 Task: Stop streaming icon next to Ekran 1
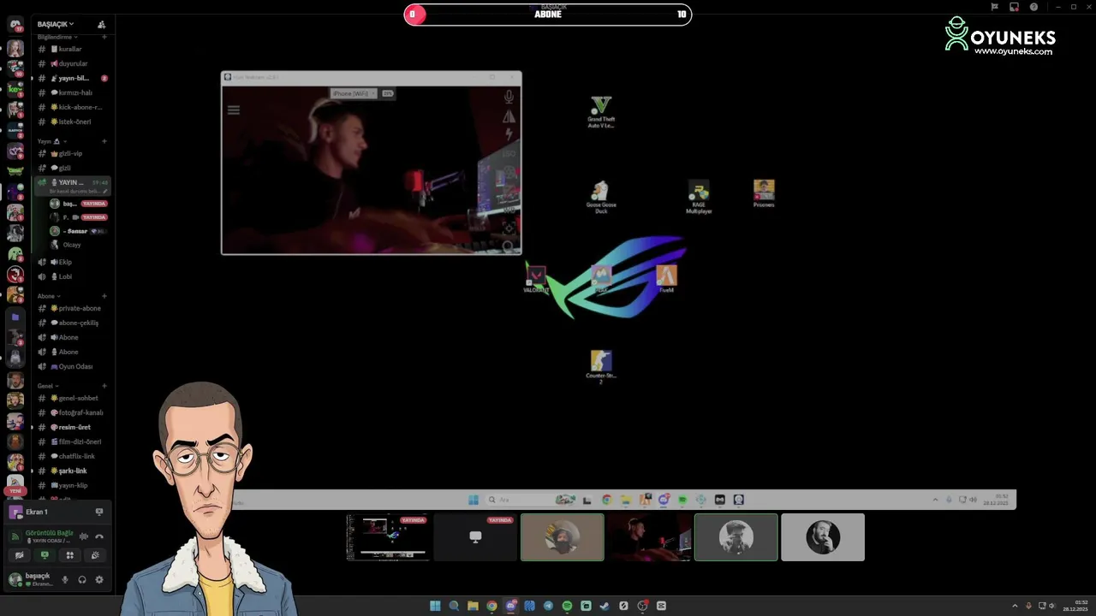click(x=99, y=512)
